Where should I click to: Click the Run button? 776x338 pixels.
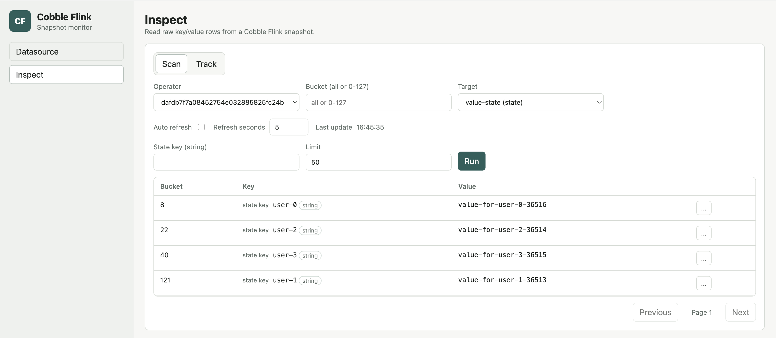(x=471, y=161)
